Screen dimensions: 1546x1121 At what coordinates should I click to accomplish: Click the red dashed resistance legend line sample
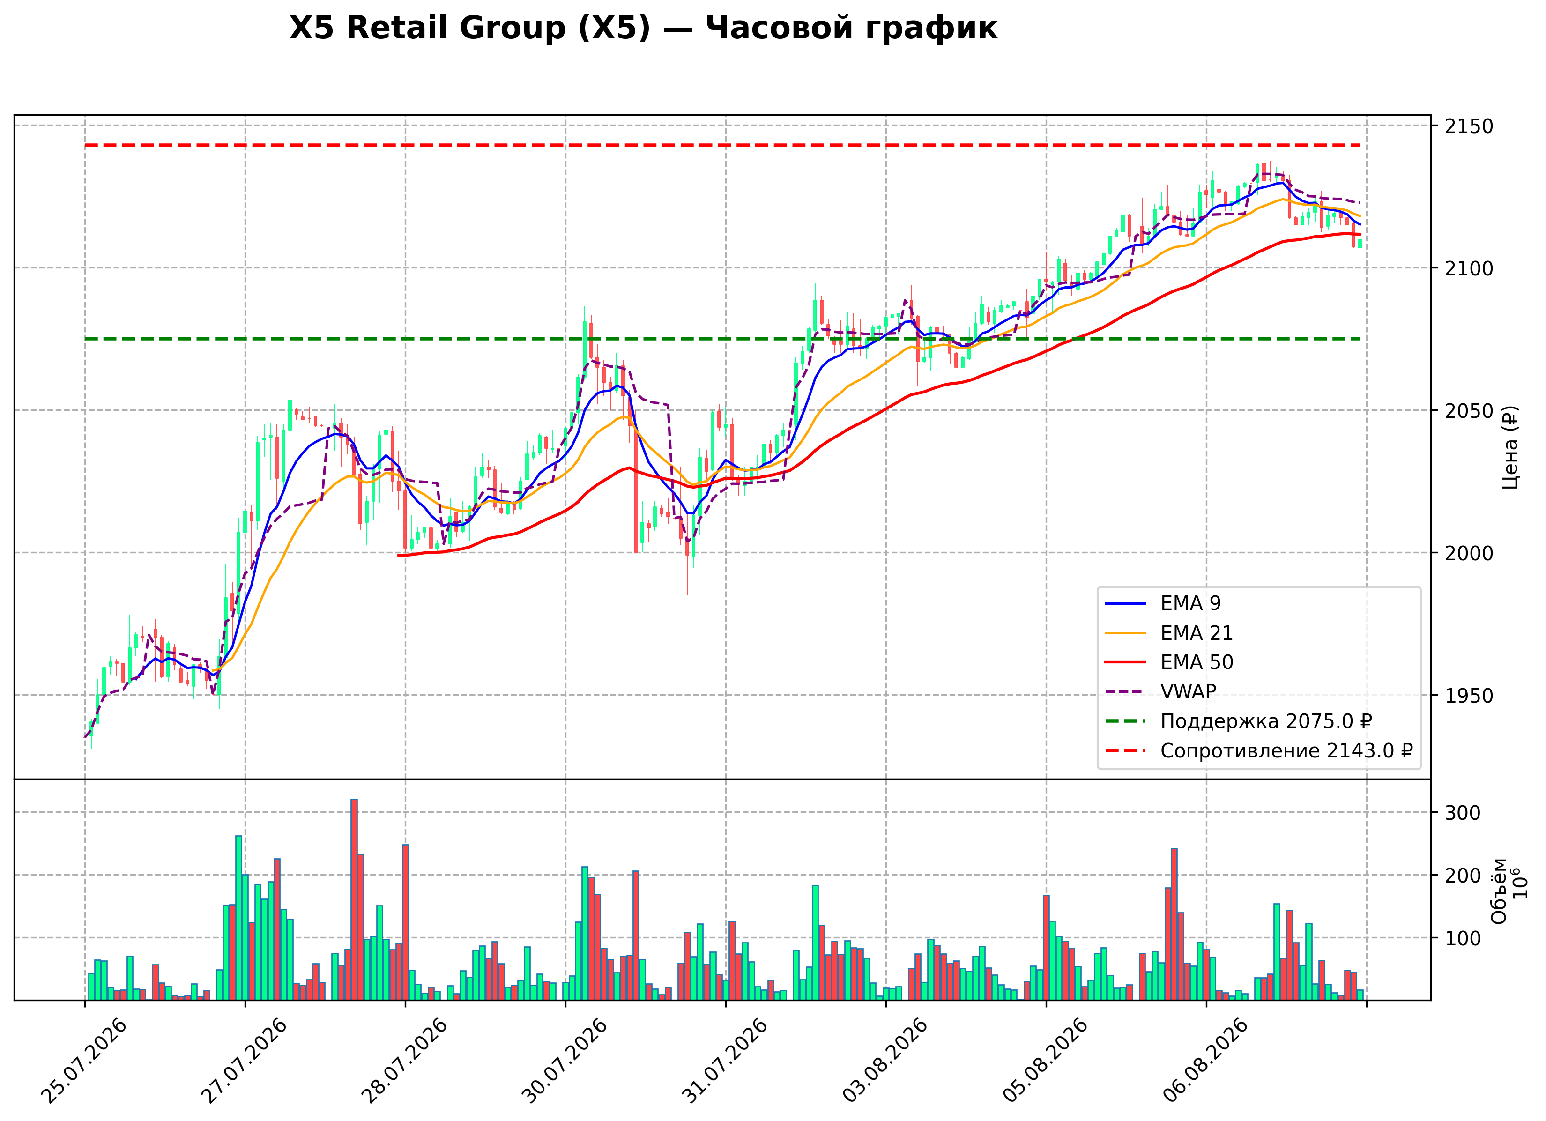coord(1125,750)
